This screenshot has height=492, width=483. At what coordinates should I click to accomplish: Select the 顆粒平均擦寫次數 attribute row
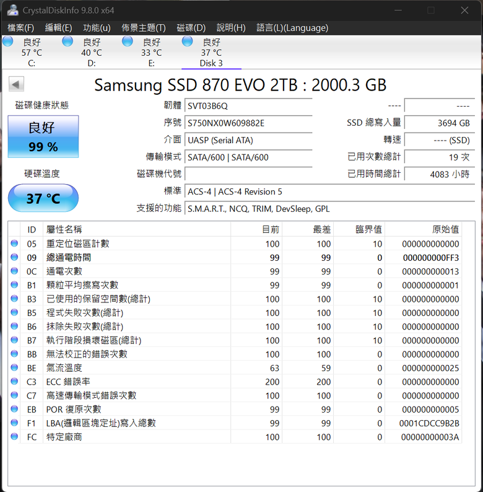coord(235,285)
